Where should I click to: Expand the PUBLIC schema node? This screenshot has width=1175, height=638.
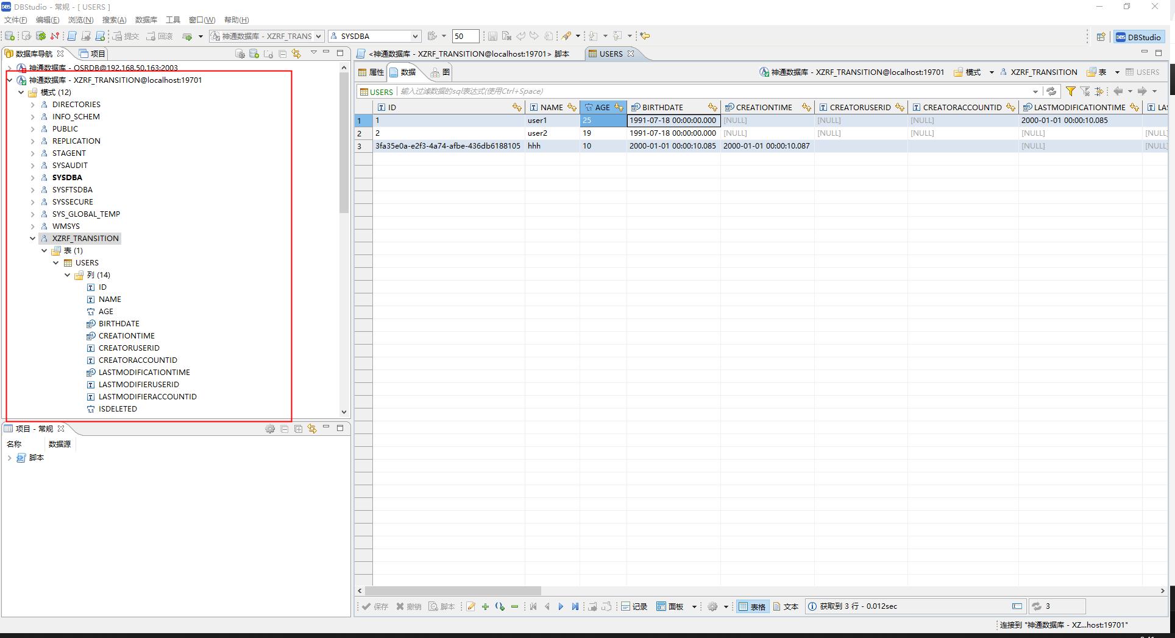click(x=33, y=128)
